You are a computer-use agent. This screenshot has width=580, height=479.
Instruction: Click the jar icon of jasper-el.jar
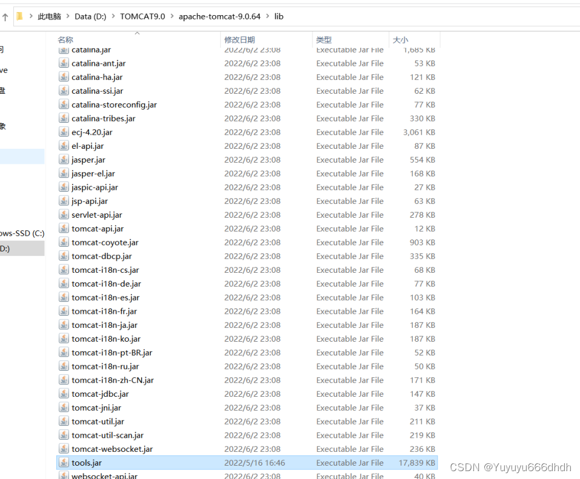pyautogui.click(x=64, y=174)
